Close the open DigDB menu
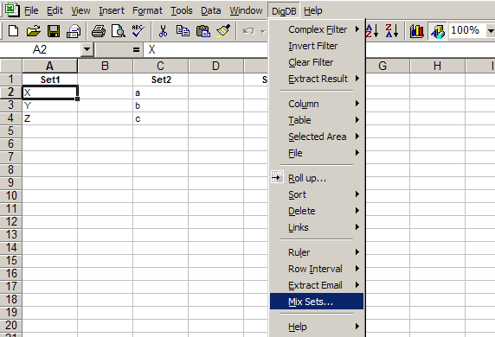The height and width of the screenshot is (337, 495). pos(284,10)
